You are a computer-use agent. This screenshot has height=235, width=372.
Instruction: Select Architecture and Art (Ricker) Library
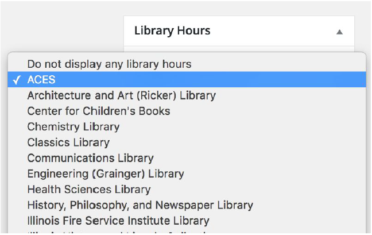121,95
